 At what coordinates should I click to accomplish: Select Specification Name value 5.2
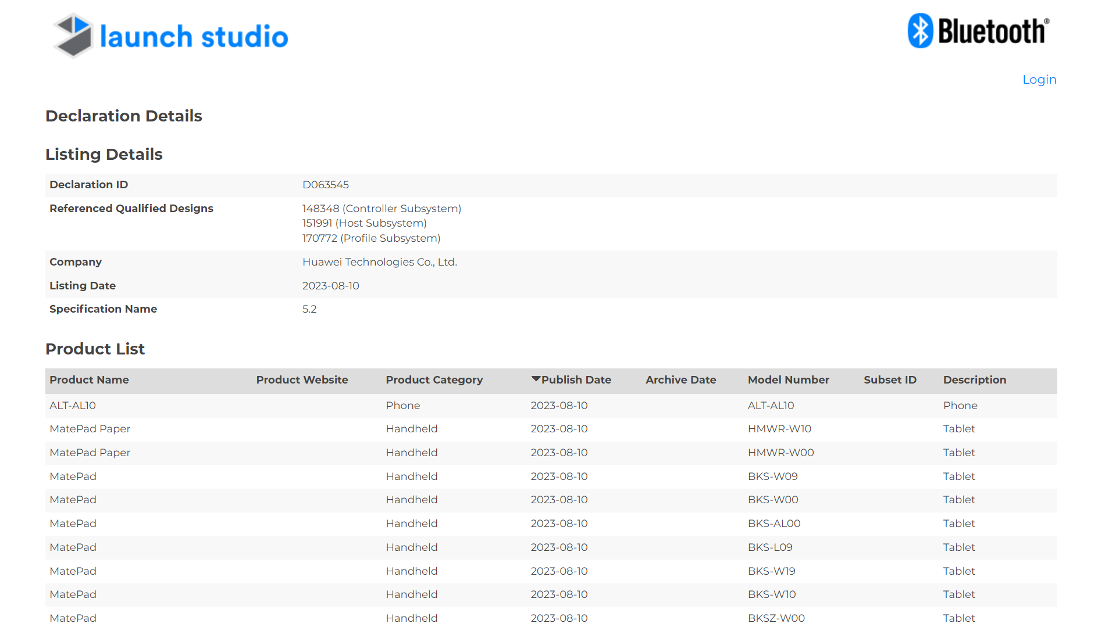[x=309, y=309]
